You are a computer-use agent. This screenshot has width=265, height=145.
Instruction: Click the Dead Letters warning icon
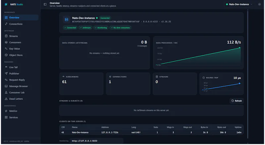click(x=6, y=99)
